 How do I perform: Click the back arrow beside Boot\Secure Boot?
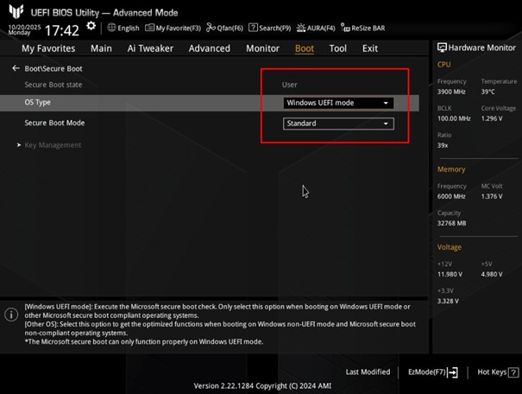coord(16,68)
